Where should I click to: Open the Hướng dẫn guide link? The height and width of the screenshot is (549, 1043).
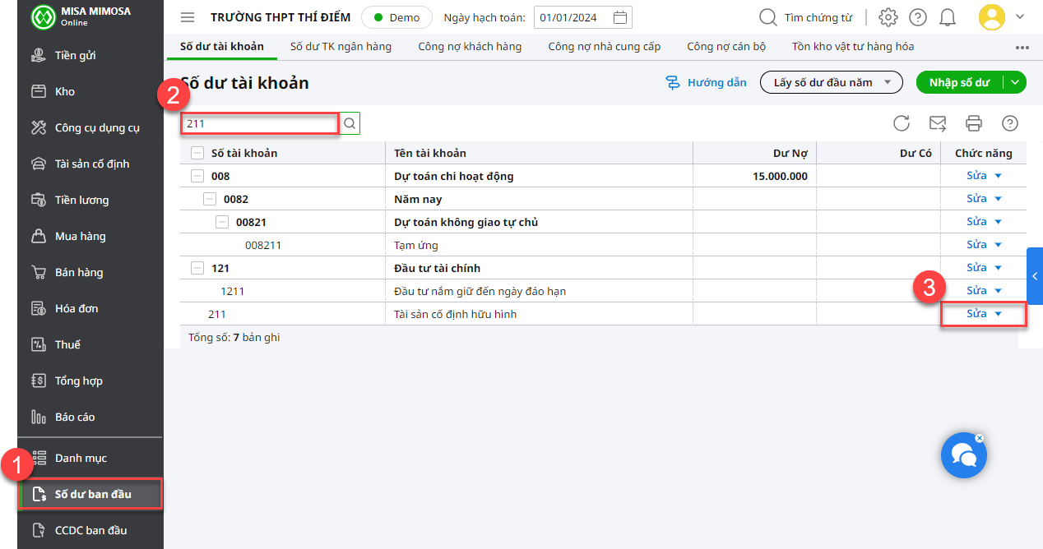[x=706, y=82]
